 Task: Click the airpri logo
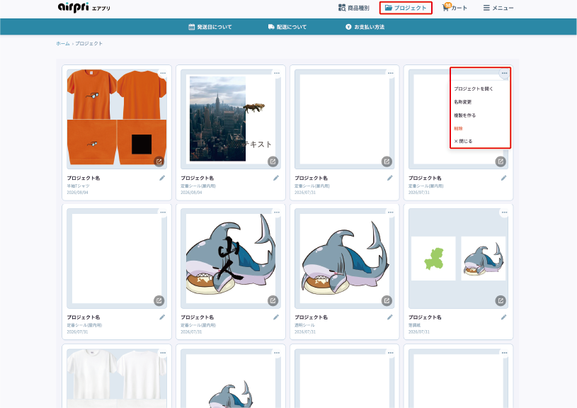84,7
